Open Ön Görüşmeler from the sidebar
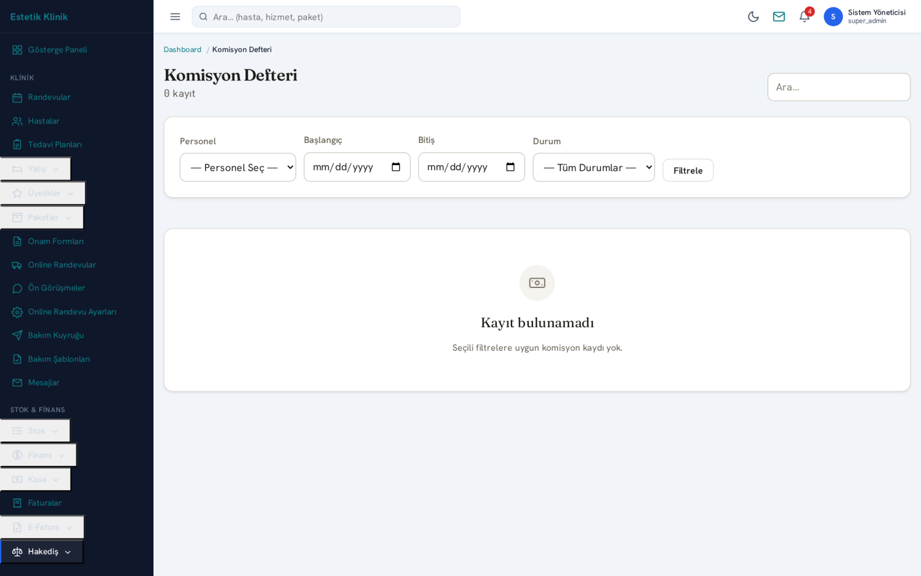Image resolution: width=921 pixels, height=576 pixels. tap(56, 288)
